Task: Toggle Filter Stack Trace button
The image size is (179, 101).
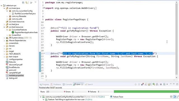Action: coord(175,97)
